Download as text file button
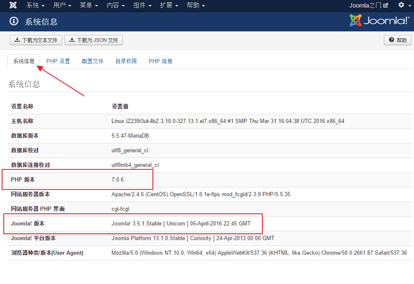The image size is (414, 284). click(36, 40)
